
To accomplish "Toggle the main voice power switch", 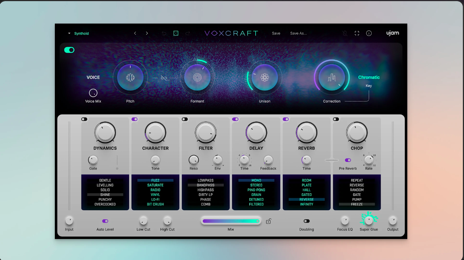I will [69, 50].
